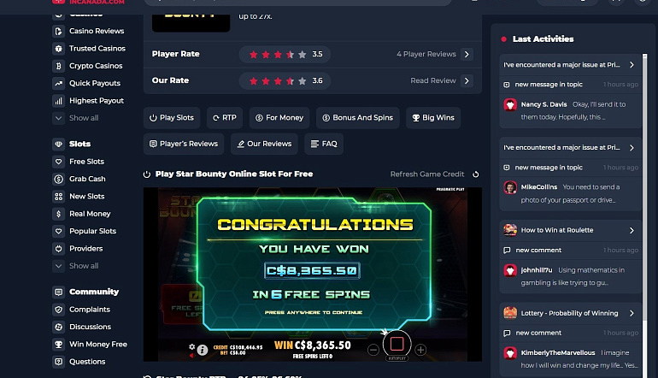Select the Big Wins tab

tap(433, 118)
